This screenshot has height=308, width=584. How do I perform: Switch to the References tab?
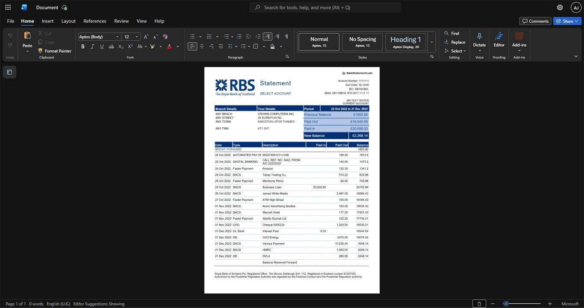94,21
